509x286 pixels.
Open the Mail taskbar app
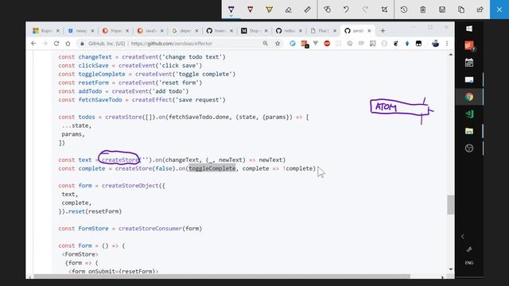[x=469, y=79]
